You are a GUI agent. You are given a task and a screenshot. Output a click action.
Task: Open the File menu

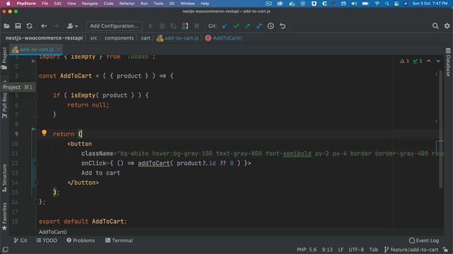tap(45, 4)
